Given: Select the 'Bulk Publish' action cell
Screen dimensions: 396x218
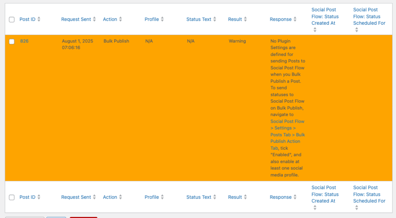Looking at the screenshot, I should tap(116, 41).
